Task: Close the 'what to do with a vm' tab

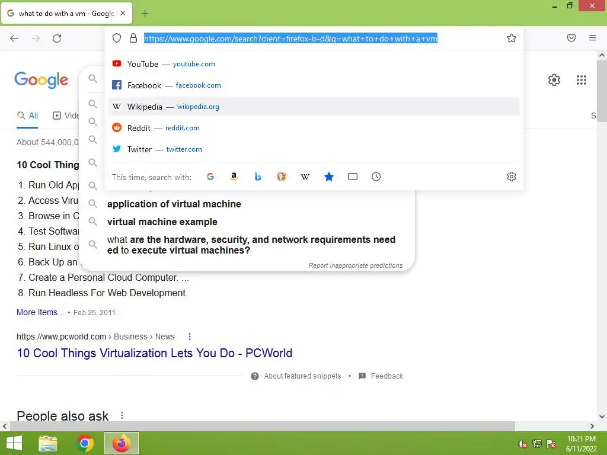Action: click(x=123, y=13)
